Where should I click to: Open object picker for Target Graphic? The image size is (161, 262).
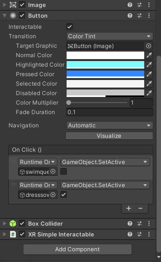tap(149, 46)
